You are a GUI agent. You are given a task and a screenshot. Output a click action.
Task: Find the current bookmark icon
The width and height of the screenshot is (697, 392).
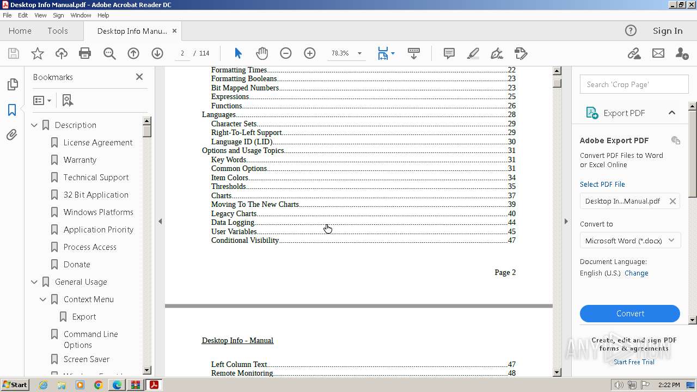68,100
